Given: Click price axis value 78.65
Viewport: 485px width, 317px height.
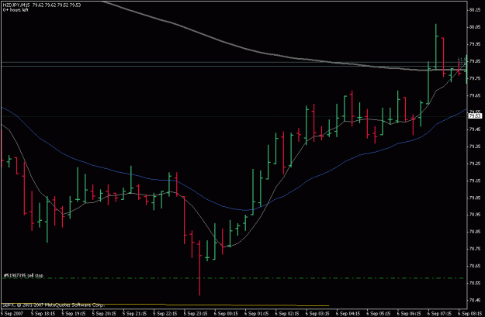Looking at the screenshot, I should point(475,266).
